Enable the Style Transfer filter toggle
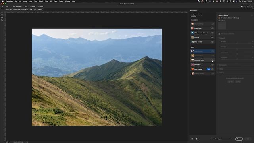 [212, 42]
